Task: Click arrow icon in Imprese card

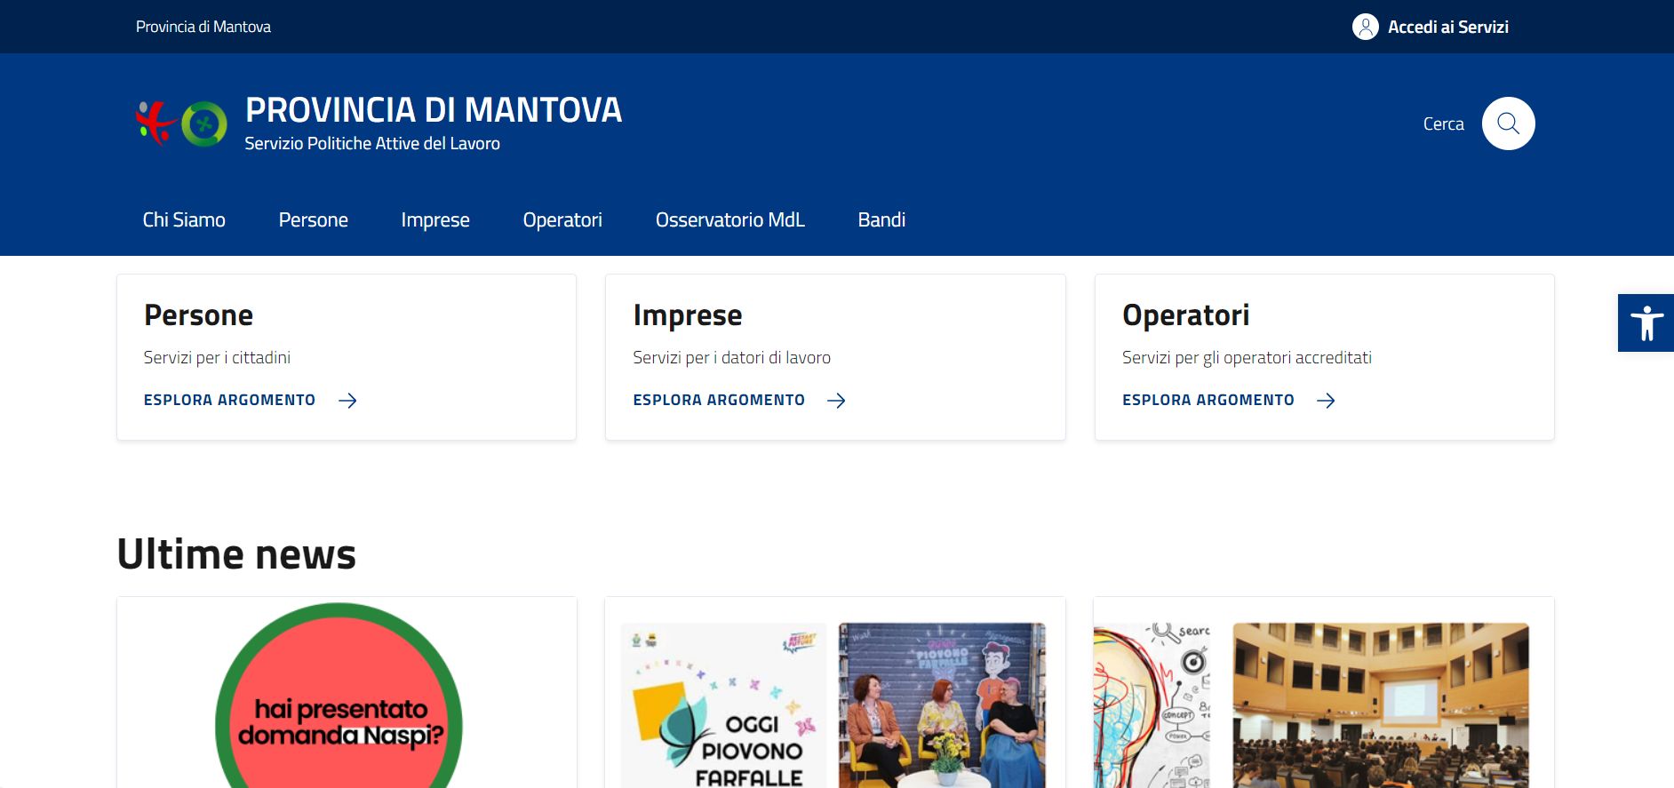Action: point(836,401)
